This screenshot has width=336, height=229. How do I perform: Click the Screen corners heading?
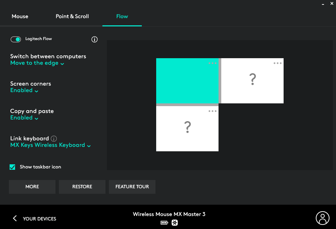pos(30,84)
